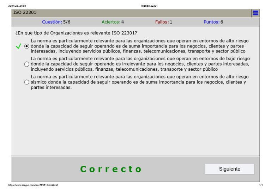Click the question text about Organizaciones
Screen dimensions: 271x191
(x=76, y=33)
